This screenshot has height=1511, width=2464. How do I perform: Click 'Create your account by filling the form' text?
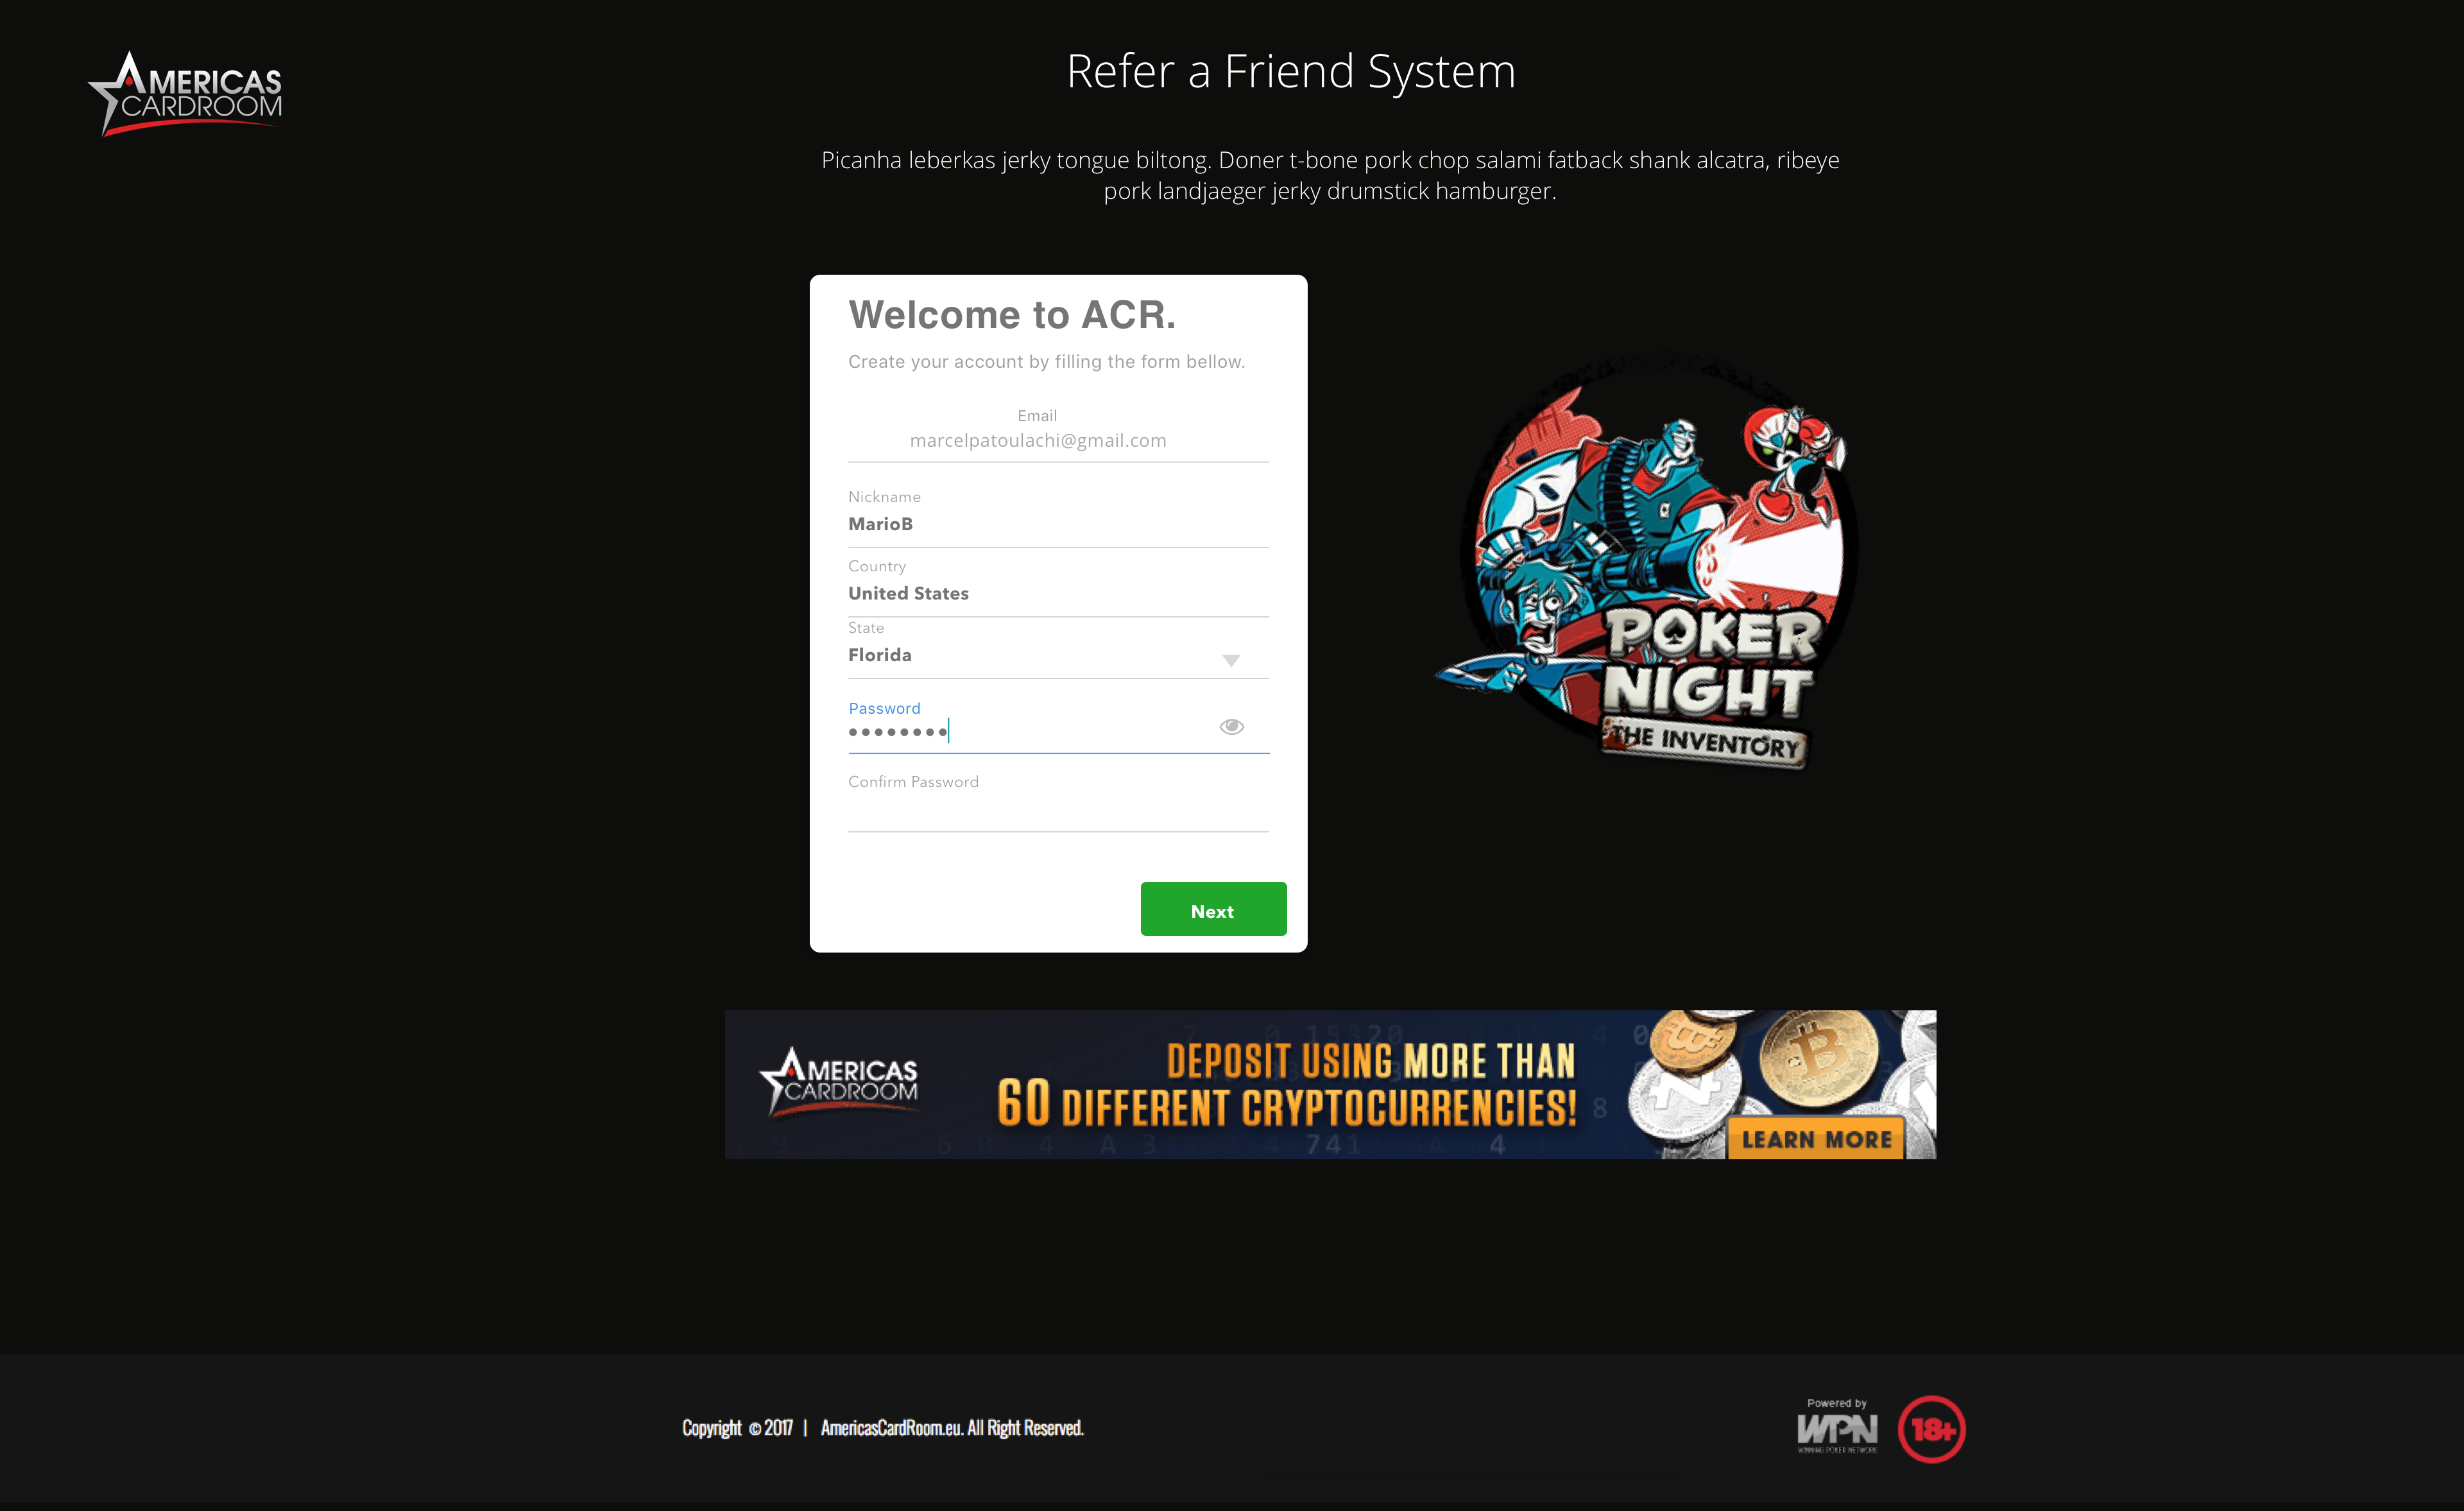click(1046, 361)
